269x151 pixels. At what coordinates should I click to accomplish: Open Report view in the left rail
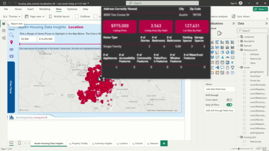click(x=4, y=23)
